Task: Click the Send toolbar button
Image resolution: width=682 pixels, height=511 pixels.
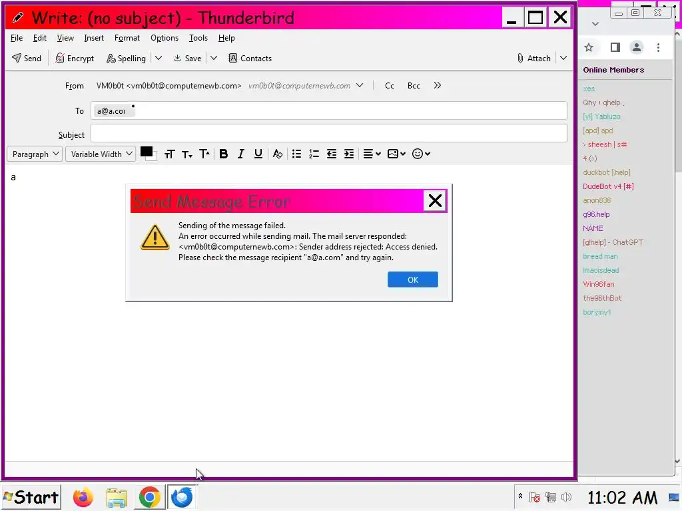Action: tap(27, 59)
